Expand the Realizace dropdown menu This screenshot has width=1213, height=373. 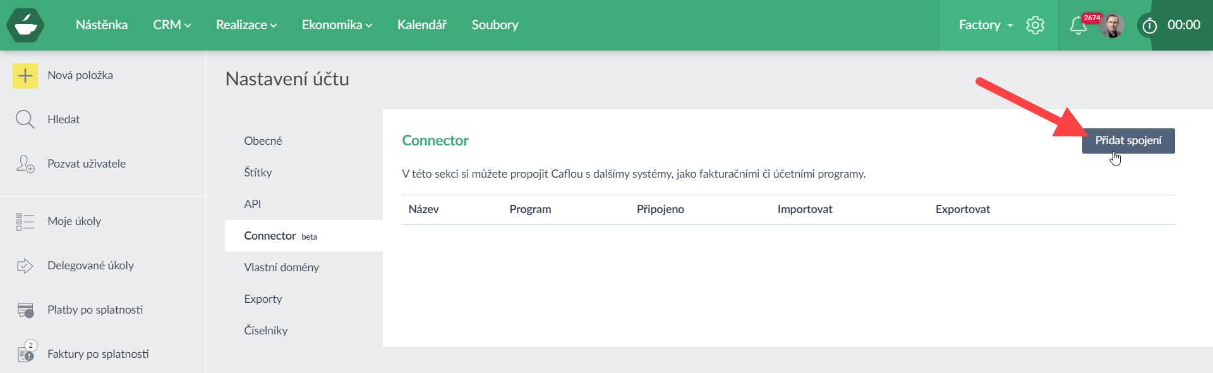click(x=246, y=25)
